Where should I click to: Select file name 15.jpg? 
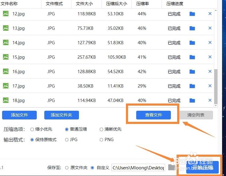(18, 57)
